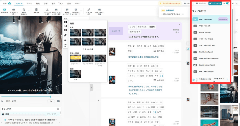
Task: Expand the arrow beside 動画を追加する
Action: 29,11
